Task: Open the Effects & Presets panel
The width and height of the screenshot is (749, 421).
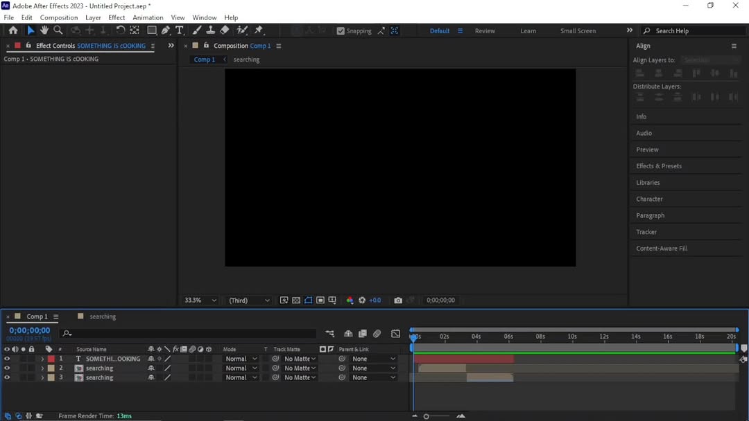Action: 659,166
